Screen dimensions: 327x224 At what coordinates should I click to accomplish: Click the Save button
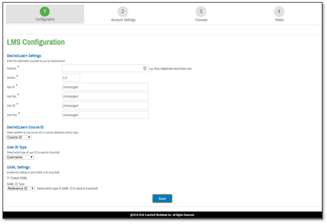[x=162, y=198]
